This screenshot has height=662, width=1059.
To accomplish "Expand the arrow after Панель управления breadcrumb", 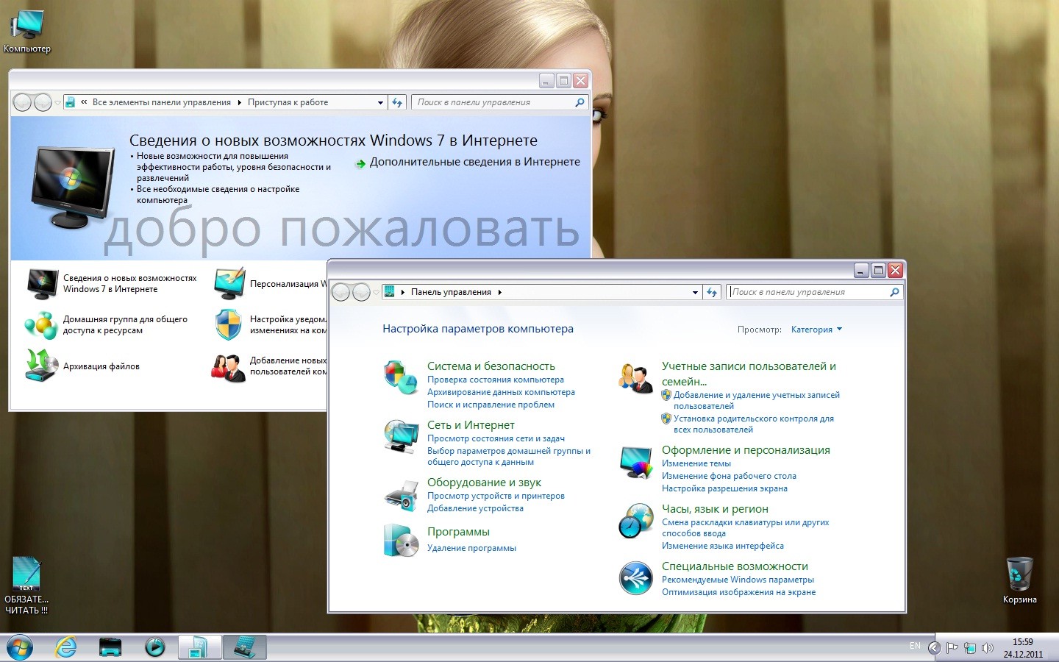I will [x=500, y=292].
